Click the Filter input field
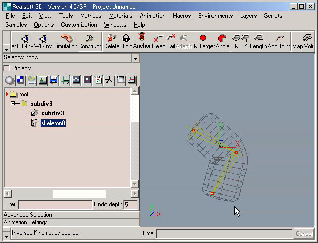 [x=55, y=204]
